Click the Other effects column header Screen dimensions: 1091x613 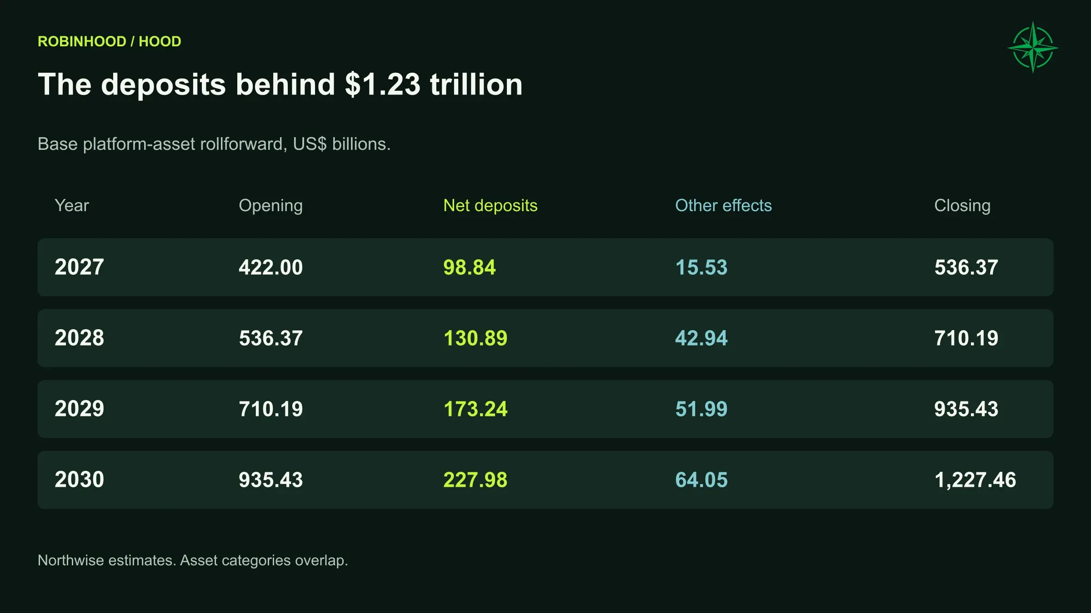coord(723,206)
